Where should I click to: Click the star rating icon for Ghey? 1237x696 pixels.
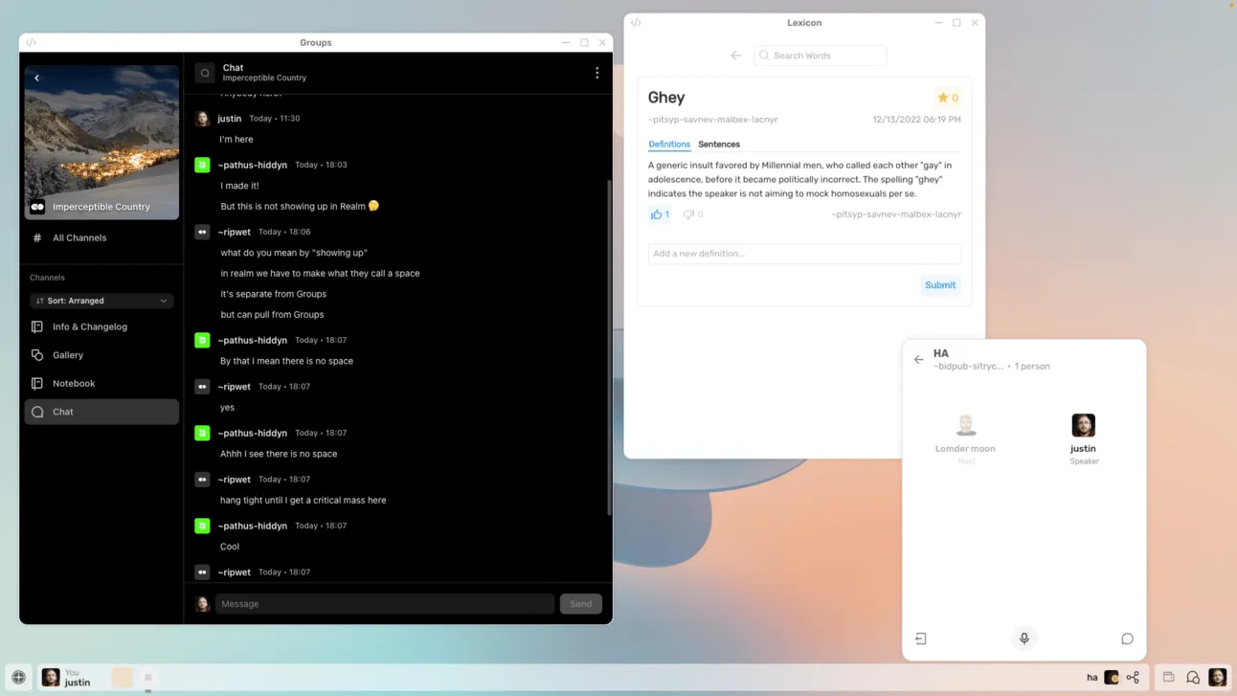pyautogui.click(x=943, y=98)
